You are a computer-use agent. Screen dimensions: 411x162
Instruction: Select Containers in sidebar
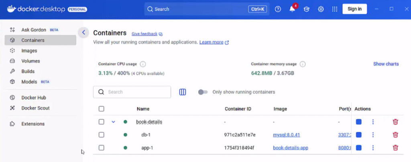41,40
